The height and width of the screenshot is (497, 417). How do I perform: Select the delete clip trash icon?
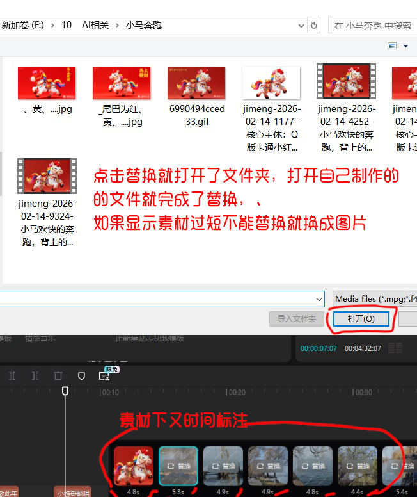(x=58, y=376)
